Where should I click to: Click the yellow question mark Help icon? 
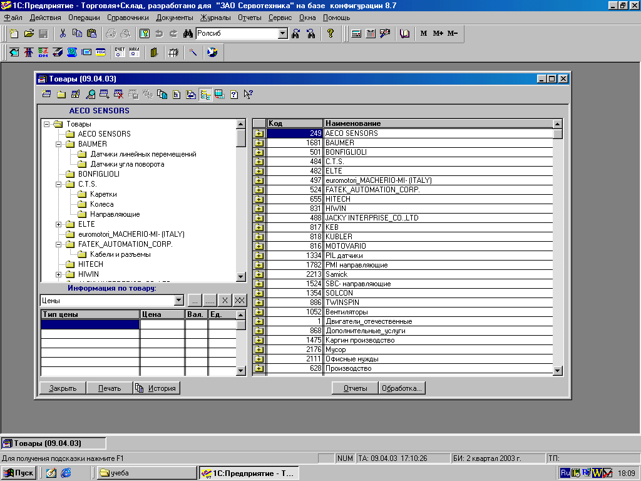point(331,34)
